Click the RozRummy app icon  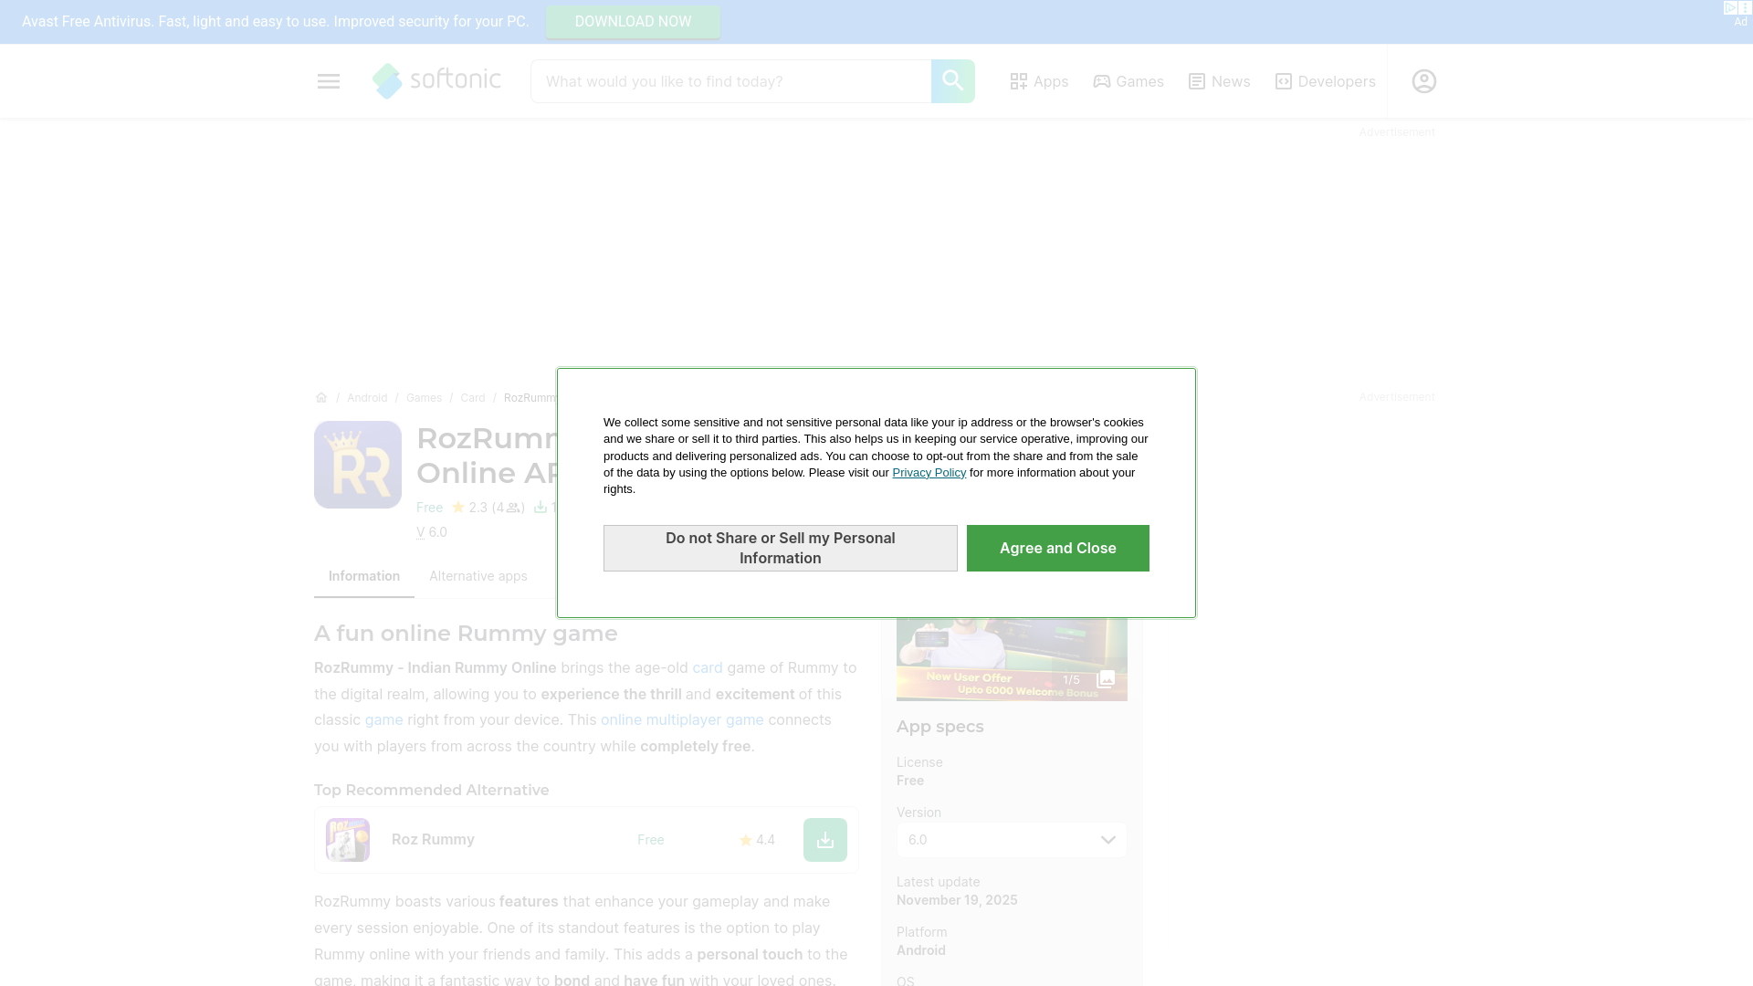pos(358,465)
